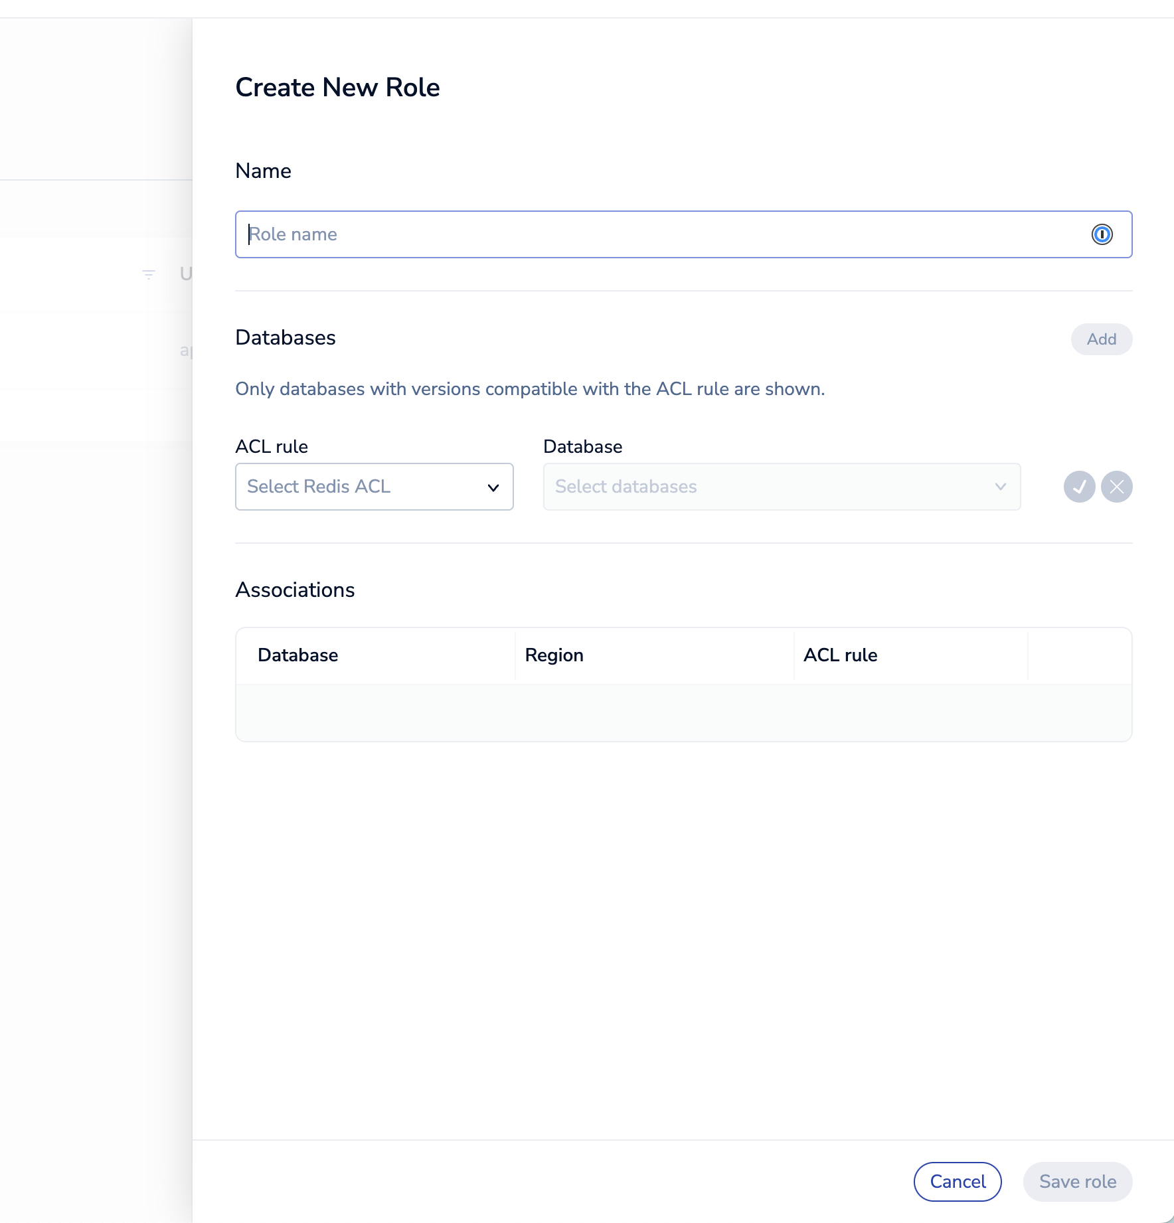The height and width of the screenshot is (1223, 1174).
Task: Click the filter icon behind the panel
Action: 149,274
